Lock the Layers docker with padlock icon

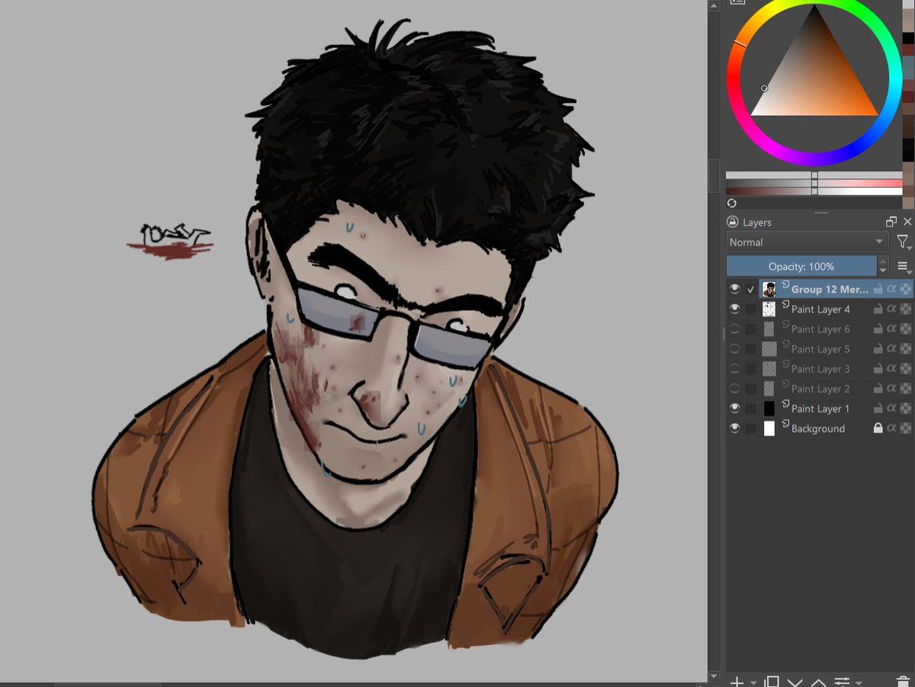pyautogui.click(x=733, y=222)
